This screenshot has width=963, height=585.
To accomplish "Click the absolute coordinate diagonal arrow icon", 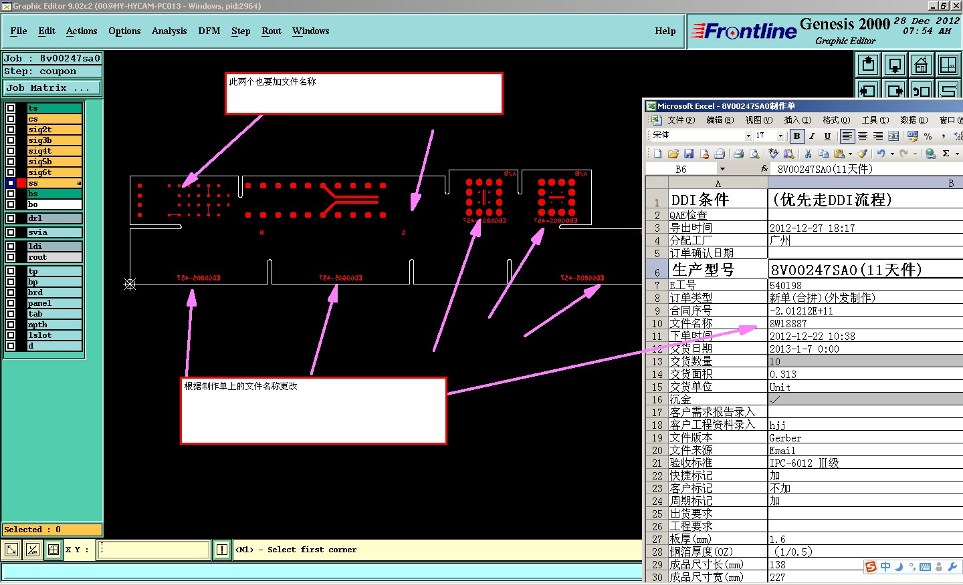I will [11, 550].
